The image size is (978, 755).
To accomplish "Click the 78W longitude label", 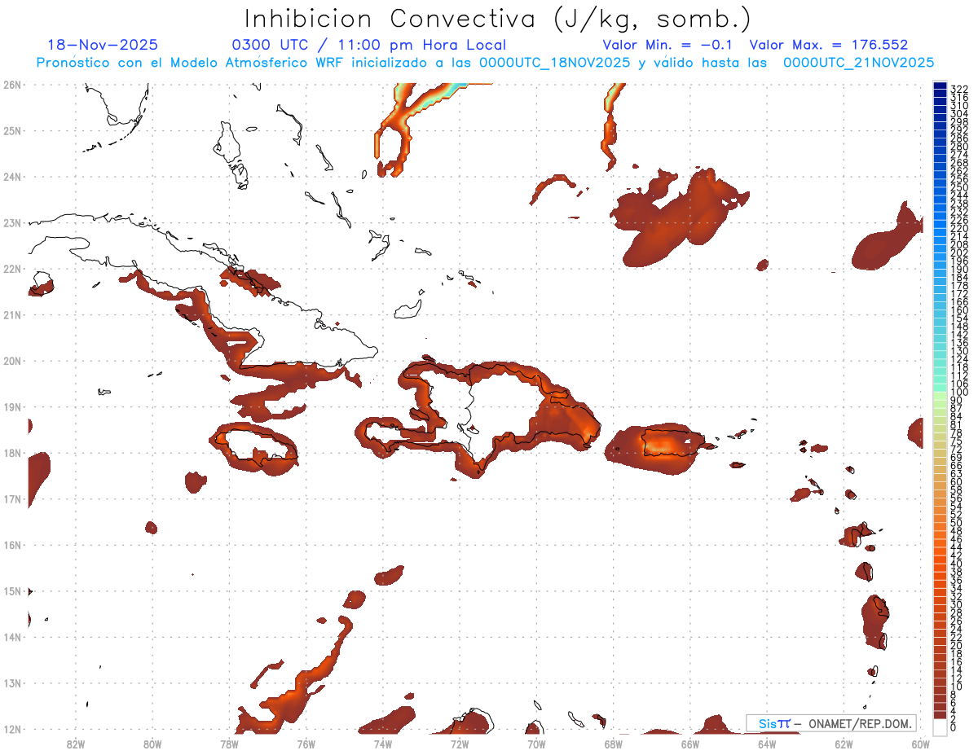I will [x=229, y=744].
